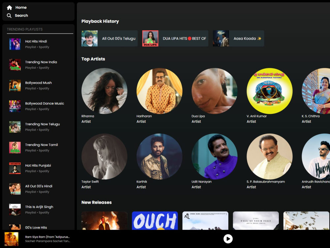Open Anirudh Ravichander artist photo
The height and width of the screenshot is (248, 330).
click(x=316, y=156)
